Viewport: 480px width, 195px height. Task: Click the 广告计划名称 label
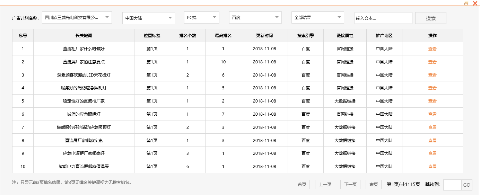pyautogui.click(x=25, y=18)
